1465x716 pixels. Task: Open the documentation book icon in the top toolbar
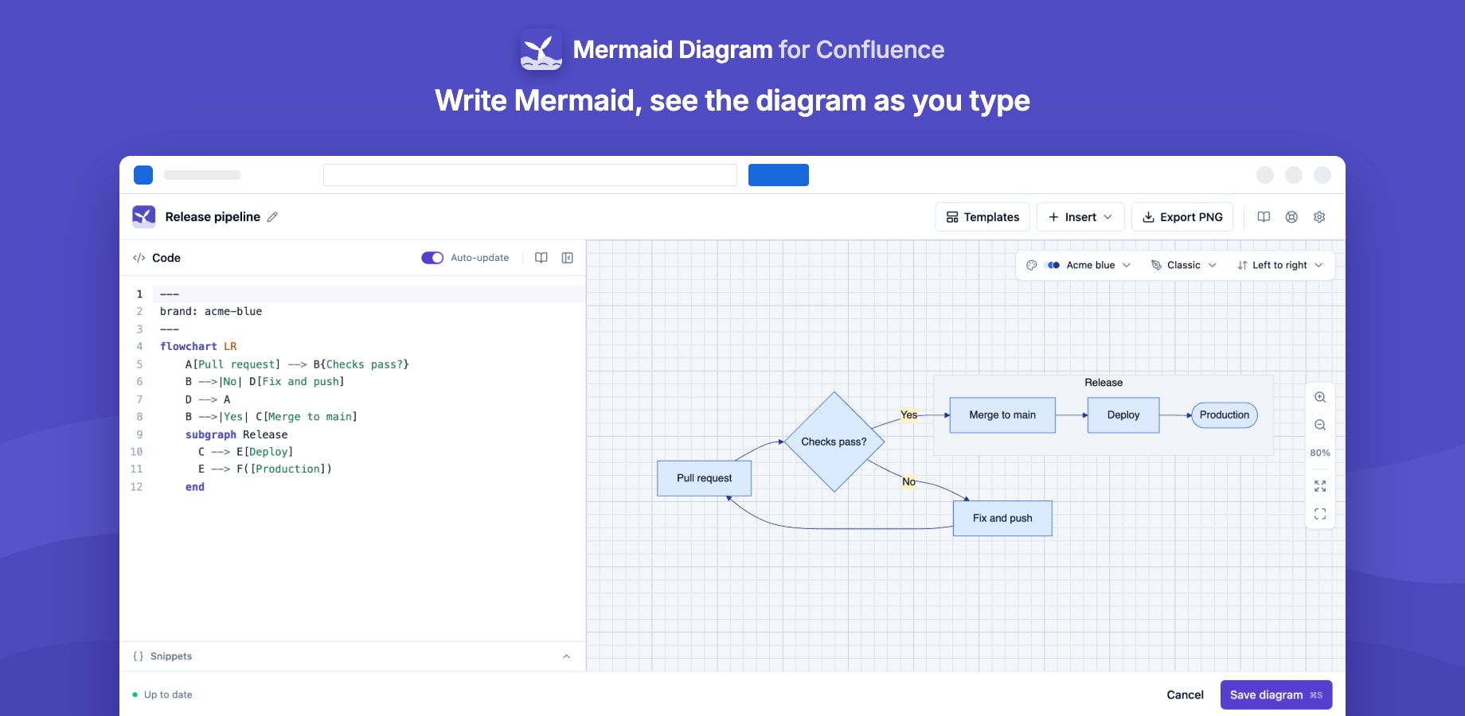click(x=1264, y=217)
